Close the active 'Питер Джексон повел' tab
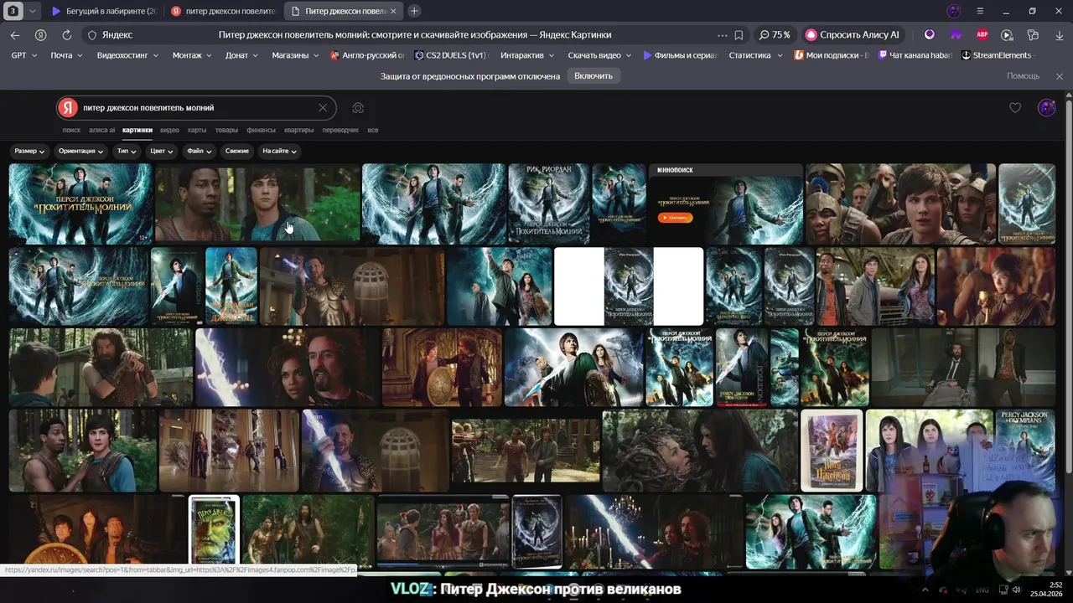 point(393,11)
